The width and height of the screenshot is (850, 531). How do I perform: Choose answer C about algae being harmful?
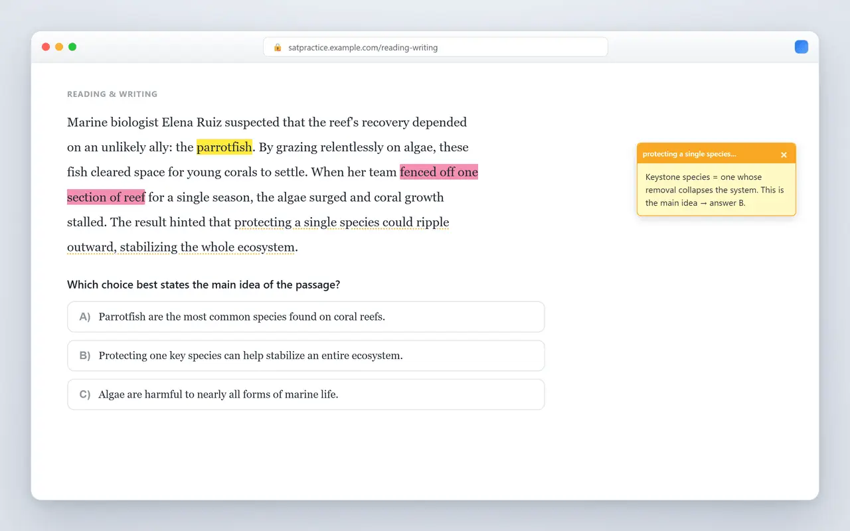pos(306,394)
